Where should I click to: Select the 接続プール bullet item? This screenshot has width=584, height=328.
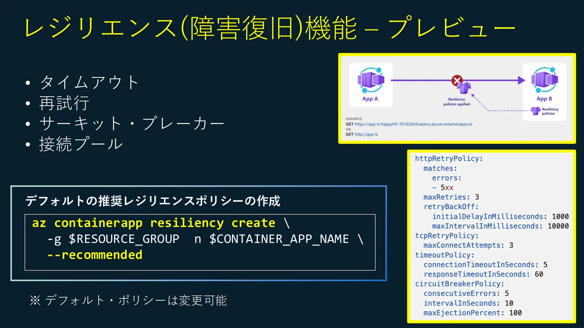point(81,144)
